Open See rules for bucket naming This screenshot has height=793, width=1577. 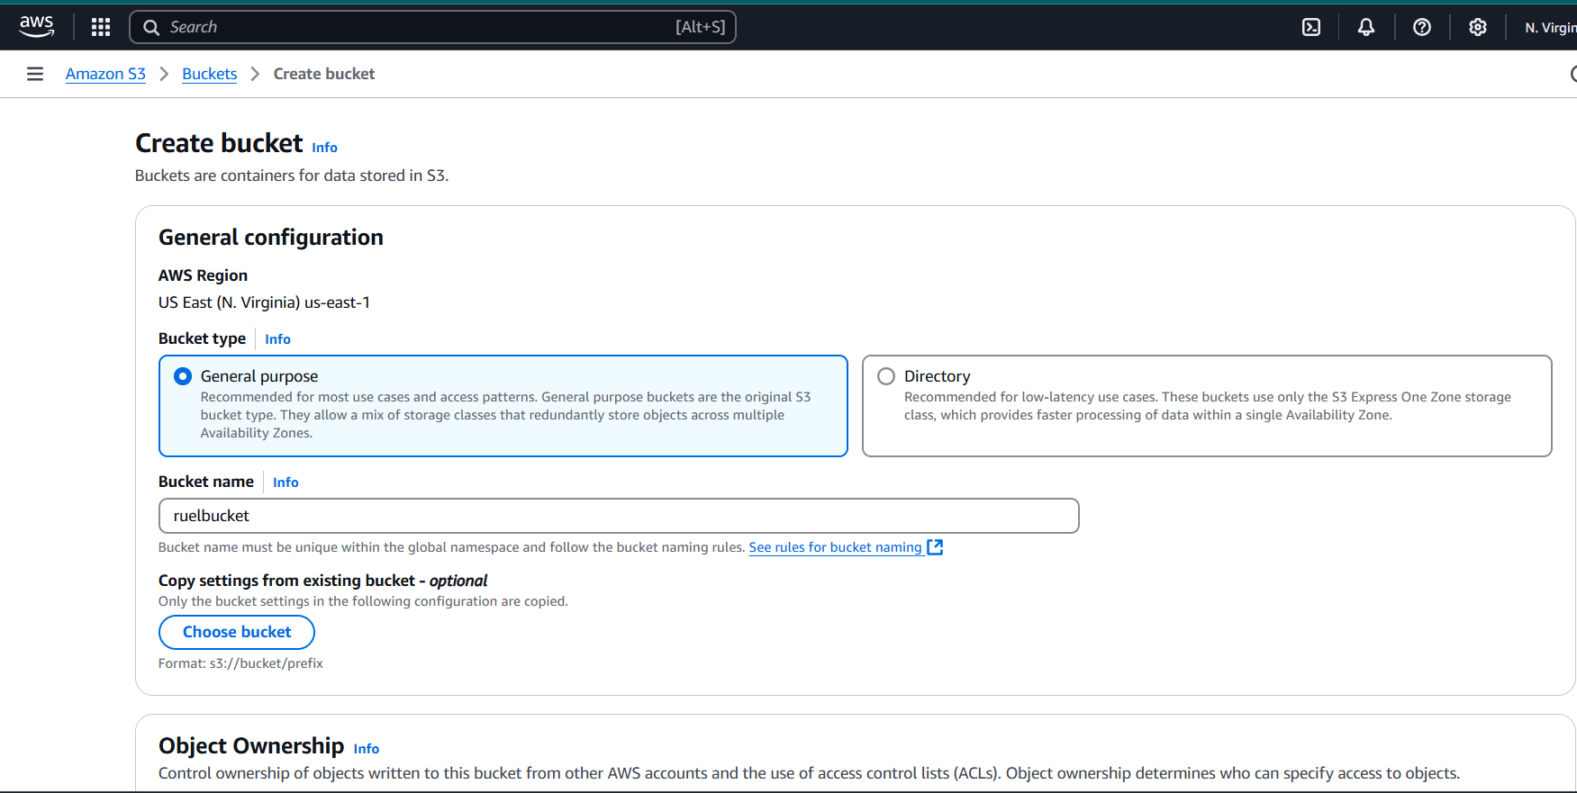(x=835, y=547)
